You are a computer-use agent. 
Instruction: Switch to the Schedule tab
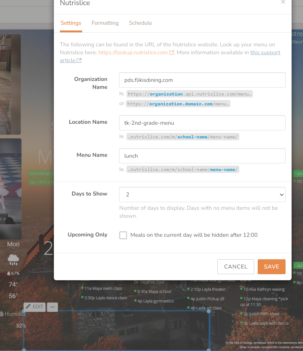[x=140, y=23]
